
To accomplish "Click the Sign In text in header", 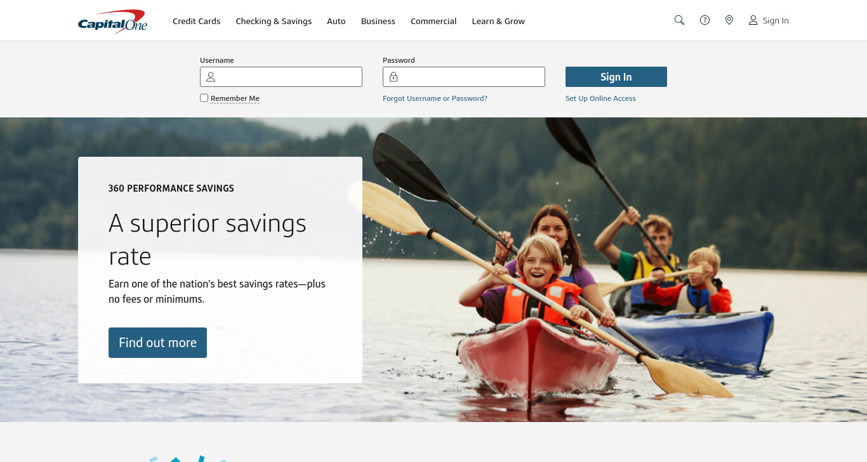I will coord(776,21).
